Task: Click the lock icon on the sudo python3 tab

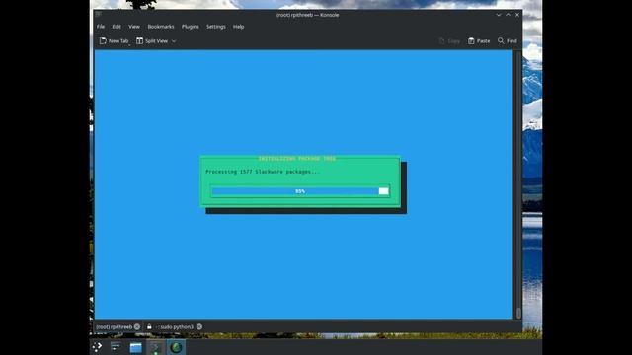Action: [149, 326]
